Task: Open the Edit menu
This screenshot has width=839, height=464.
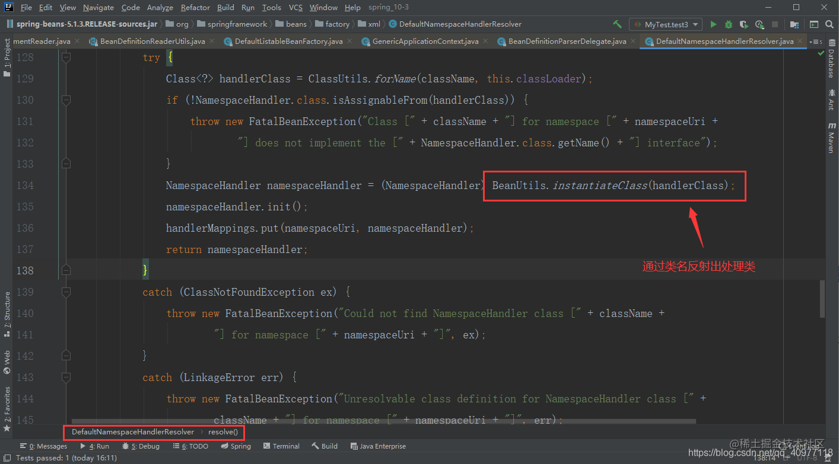Action: [x=46, y=7]
